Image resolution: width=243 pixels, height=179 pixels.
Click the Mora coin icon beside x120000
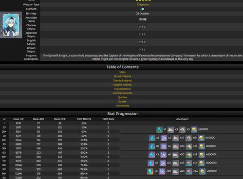[x=202, y=171]
